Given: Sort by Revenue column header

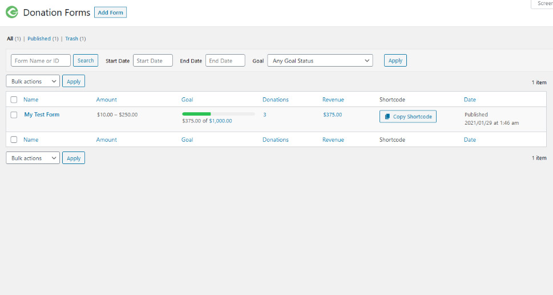Looking at the screenshot, I should pos(333,100).
